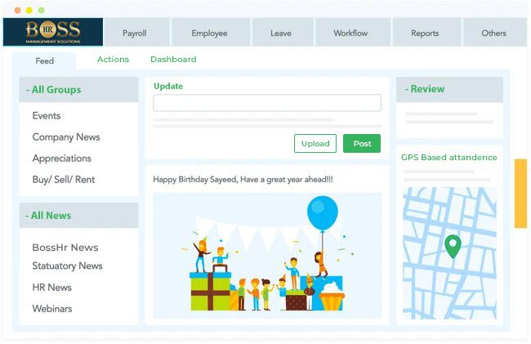
Task: Collapse the Review section
Action: pyautogui.click(x=449, y=89)
